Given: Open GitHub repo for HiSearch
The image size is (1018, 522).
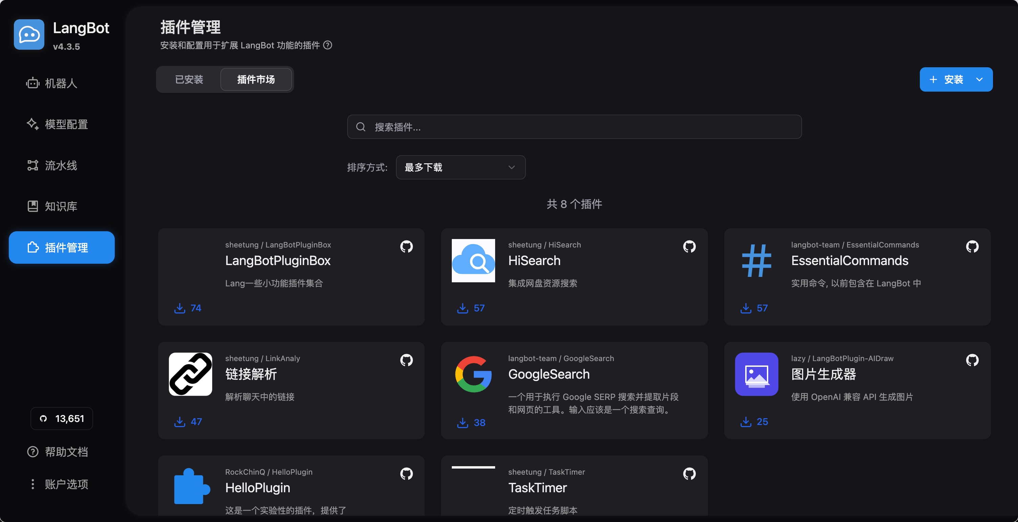Looking at the screenshot, I should (x=689, y=246).
